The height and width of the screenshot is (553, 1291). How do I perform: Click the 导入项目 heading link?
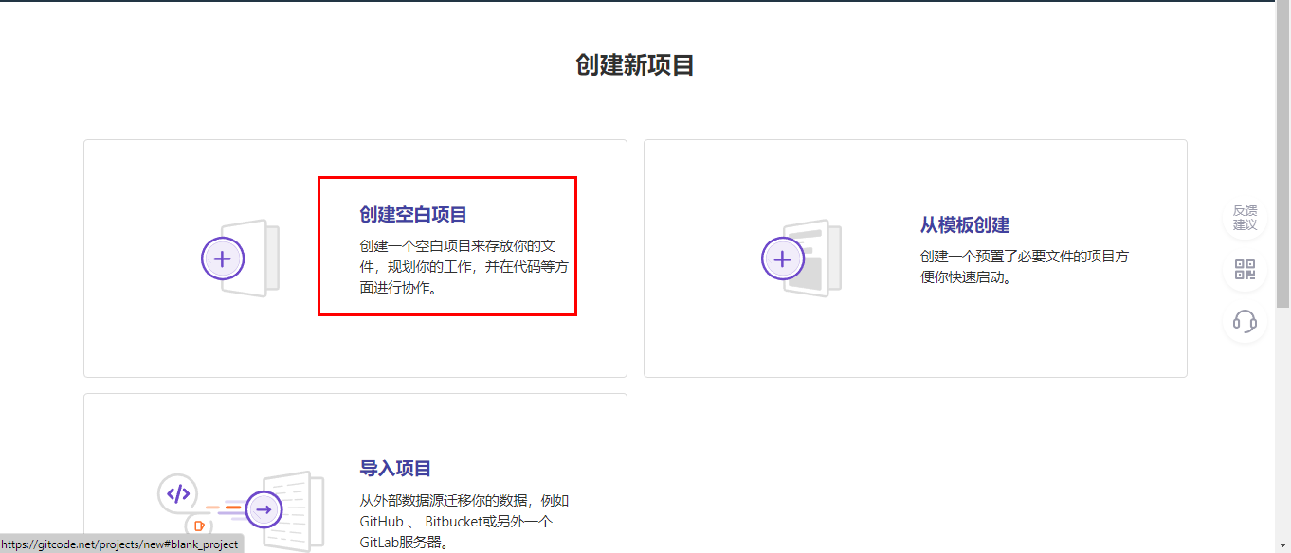[393, 468]
